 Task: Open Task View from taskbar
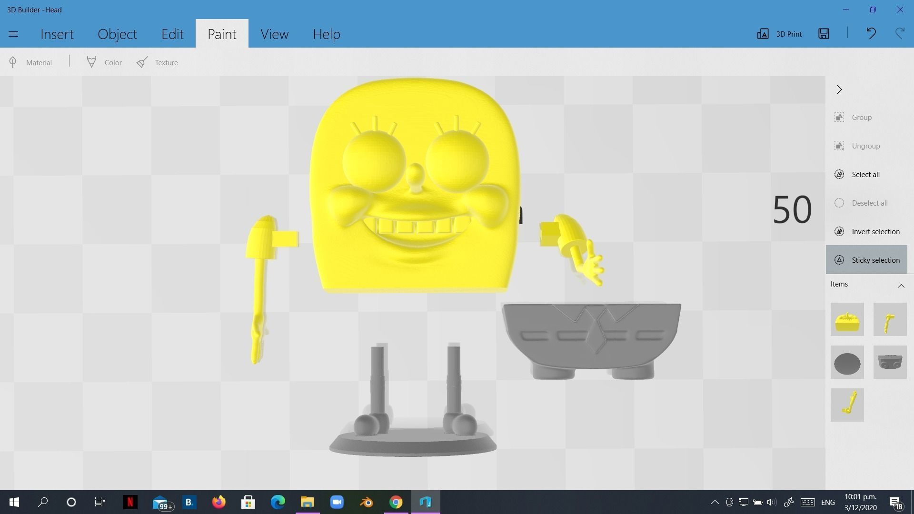[x=99, y=502]
